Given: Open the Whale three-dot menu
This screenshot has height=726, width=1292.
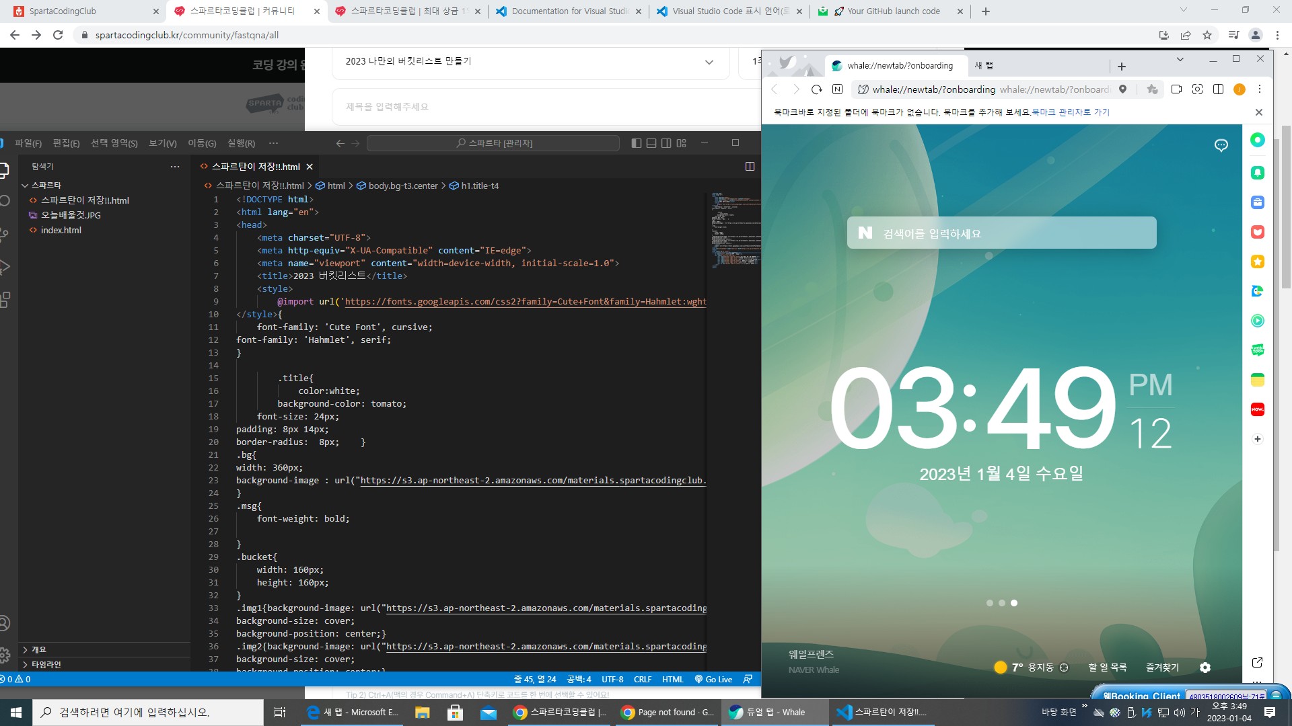Looking at the screenshot, I should 1260,89.
